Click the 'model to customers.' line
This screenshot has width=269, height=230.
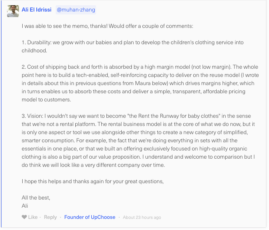(x=46, y=100)
